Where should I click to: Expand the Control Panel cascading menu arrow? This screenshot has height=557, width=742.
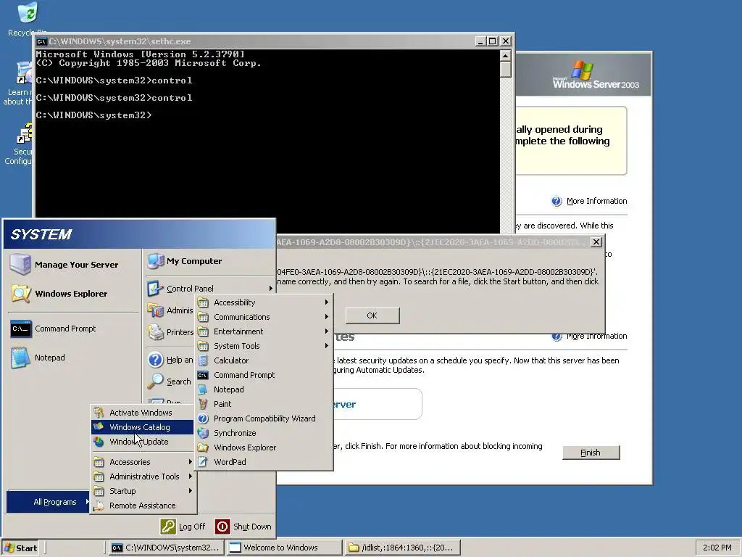pos(271,289)
